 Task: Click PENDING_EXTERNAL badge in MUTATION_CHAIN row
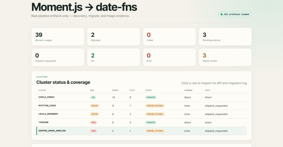point(155,106)
